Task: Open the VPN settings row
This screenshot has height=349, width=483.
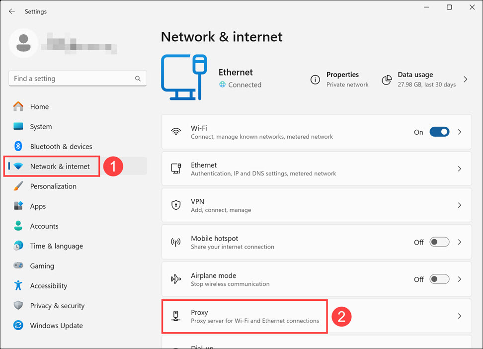Action: pos(316,205)
